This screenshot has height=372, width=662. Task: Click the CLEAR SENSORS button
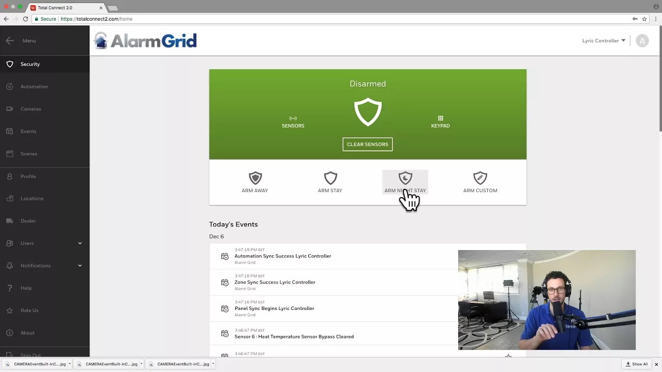click(368, 144)
